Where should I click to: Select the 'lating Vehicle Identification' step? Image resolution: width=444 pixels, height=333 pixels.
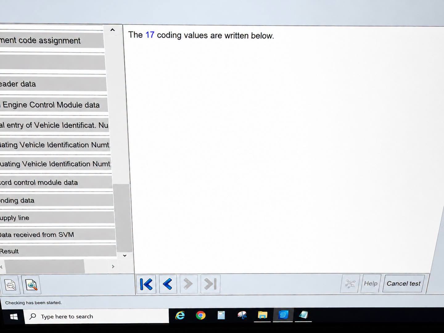click(x=55, y=145)
